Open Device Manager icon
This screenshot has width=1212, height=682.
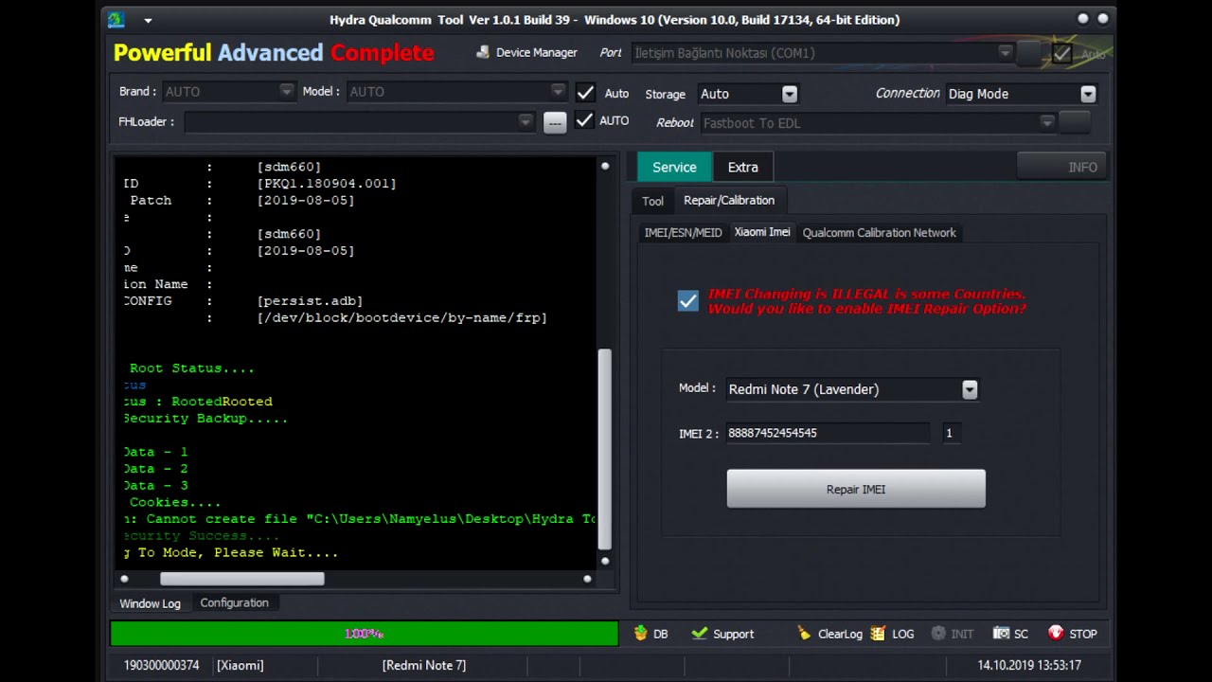tap(484, 52)
